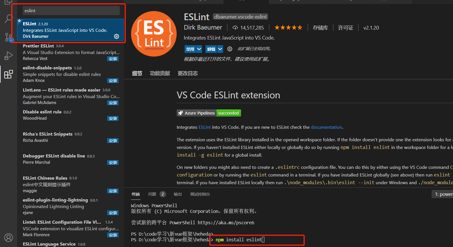Image resolution: width=453 pixels, height=247 pixels.
Task: Click the 禁用 disable button
Action: pos(190,49)
